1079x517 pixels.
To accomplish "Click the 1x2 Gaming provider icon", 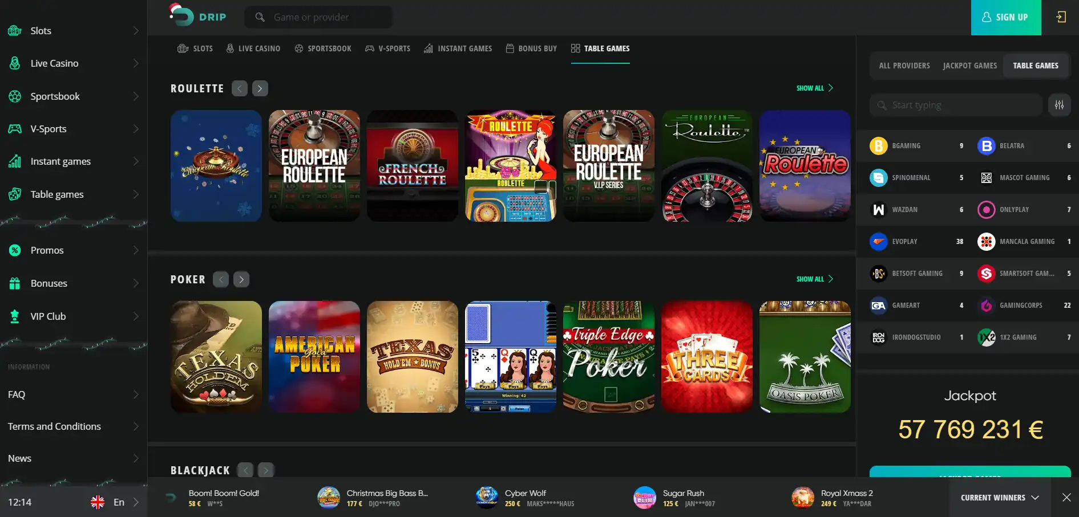I will [x=986, y=337].
